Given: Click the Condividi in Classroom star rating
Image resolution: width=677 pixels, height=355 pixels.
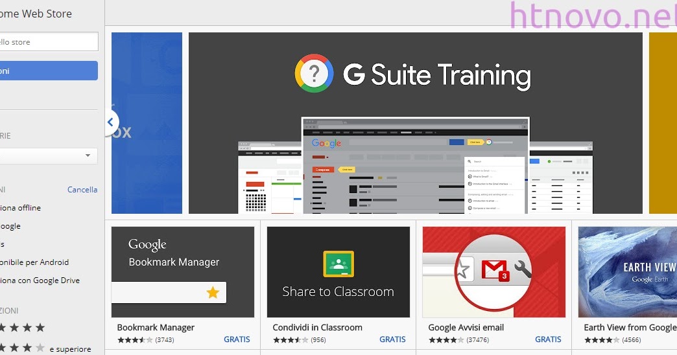Looking at the screenshot, I should coord(290,340).
